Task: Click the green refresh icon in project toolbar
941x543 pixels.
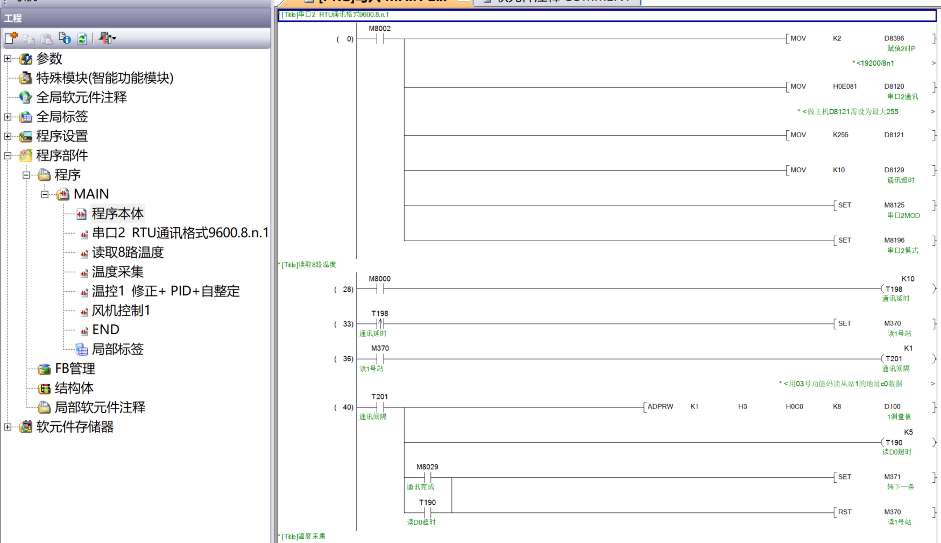Action: point(82,38)
